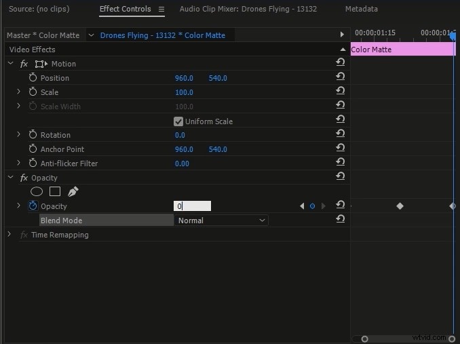The width and height of the screenshot is (460, 344).
Task: Collapse the Opacity effect group
Action: click(x=11, y=177)
